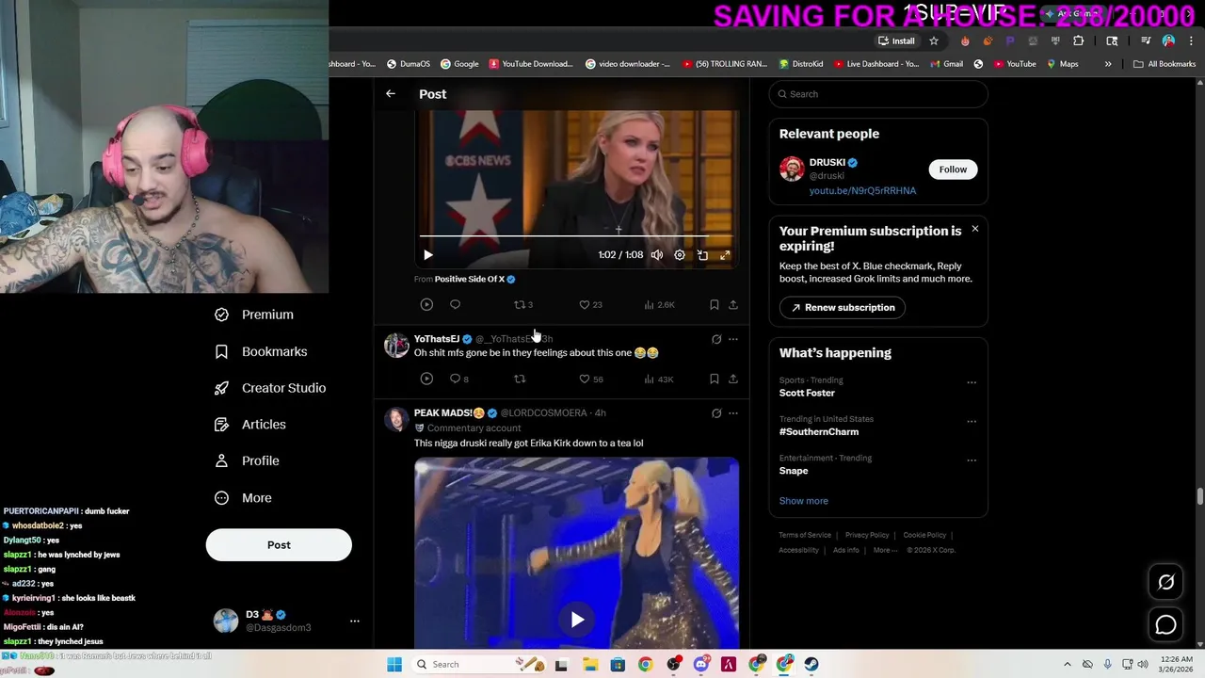
Task: Play the CBS News video
Action: coord(428,255)
